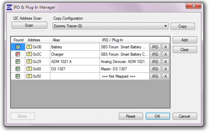Click the question-mark icon beside address 0x68
The image size is (209, 131).
point(29,69)
